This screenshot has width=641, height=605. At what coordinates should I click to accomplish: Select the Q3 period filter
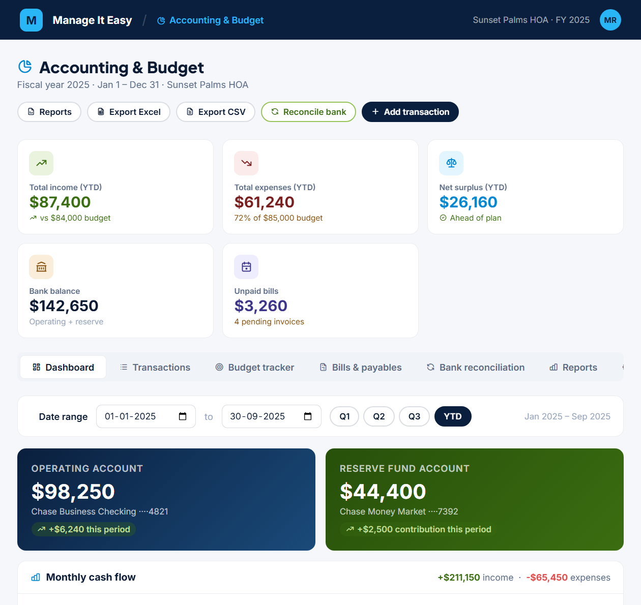tap(414, 416)
